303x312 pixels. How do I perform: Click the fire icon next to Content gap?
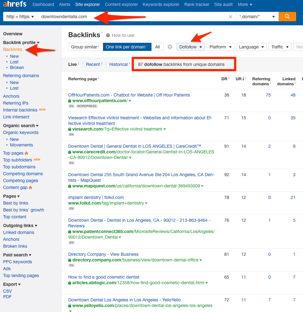[30, 187]
